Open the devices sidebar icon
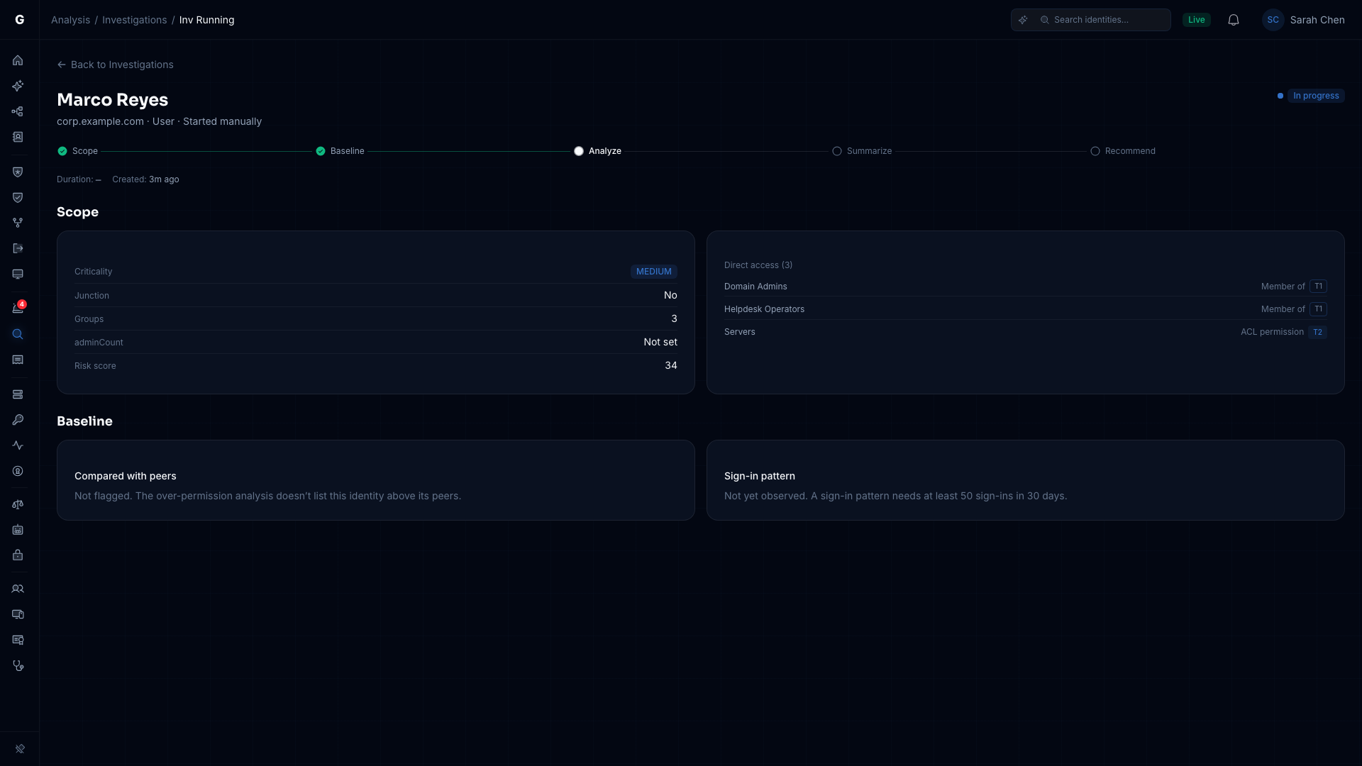The image size is (1362, 766). tap(18, 614)
